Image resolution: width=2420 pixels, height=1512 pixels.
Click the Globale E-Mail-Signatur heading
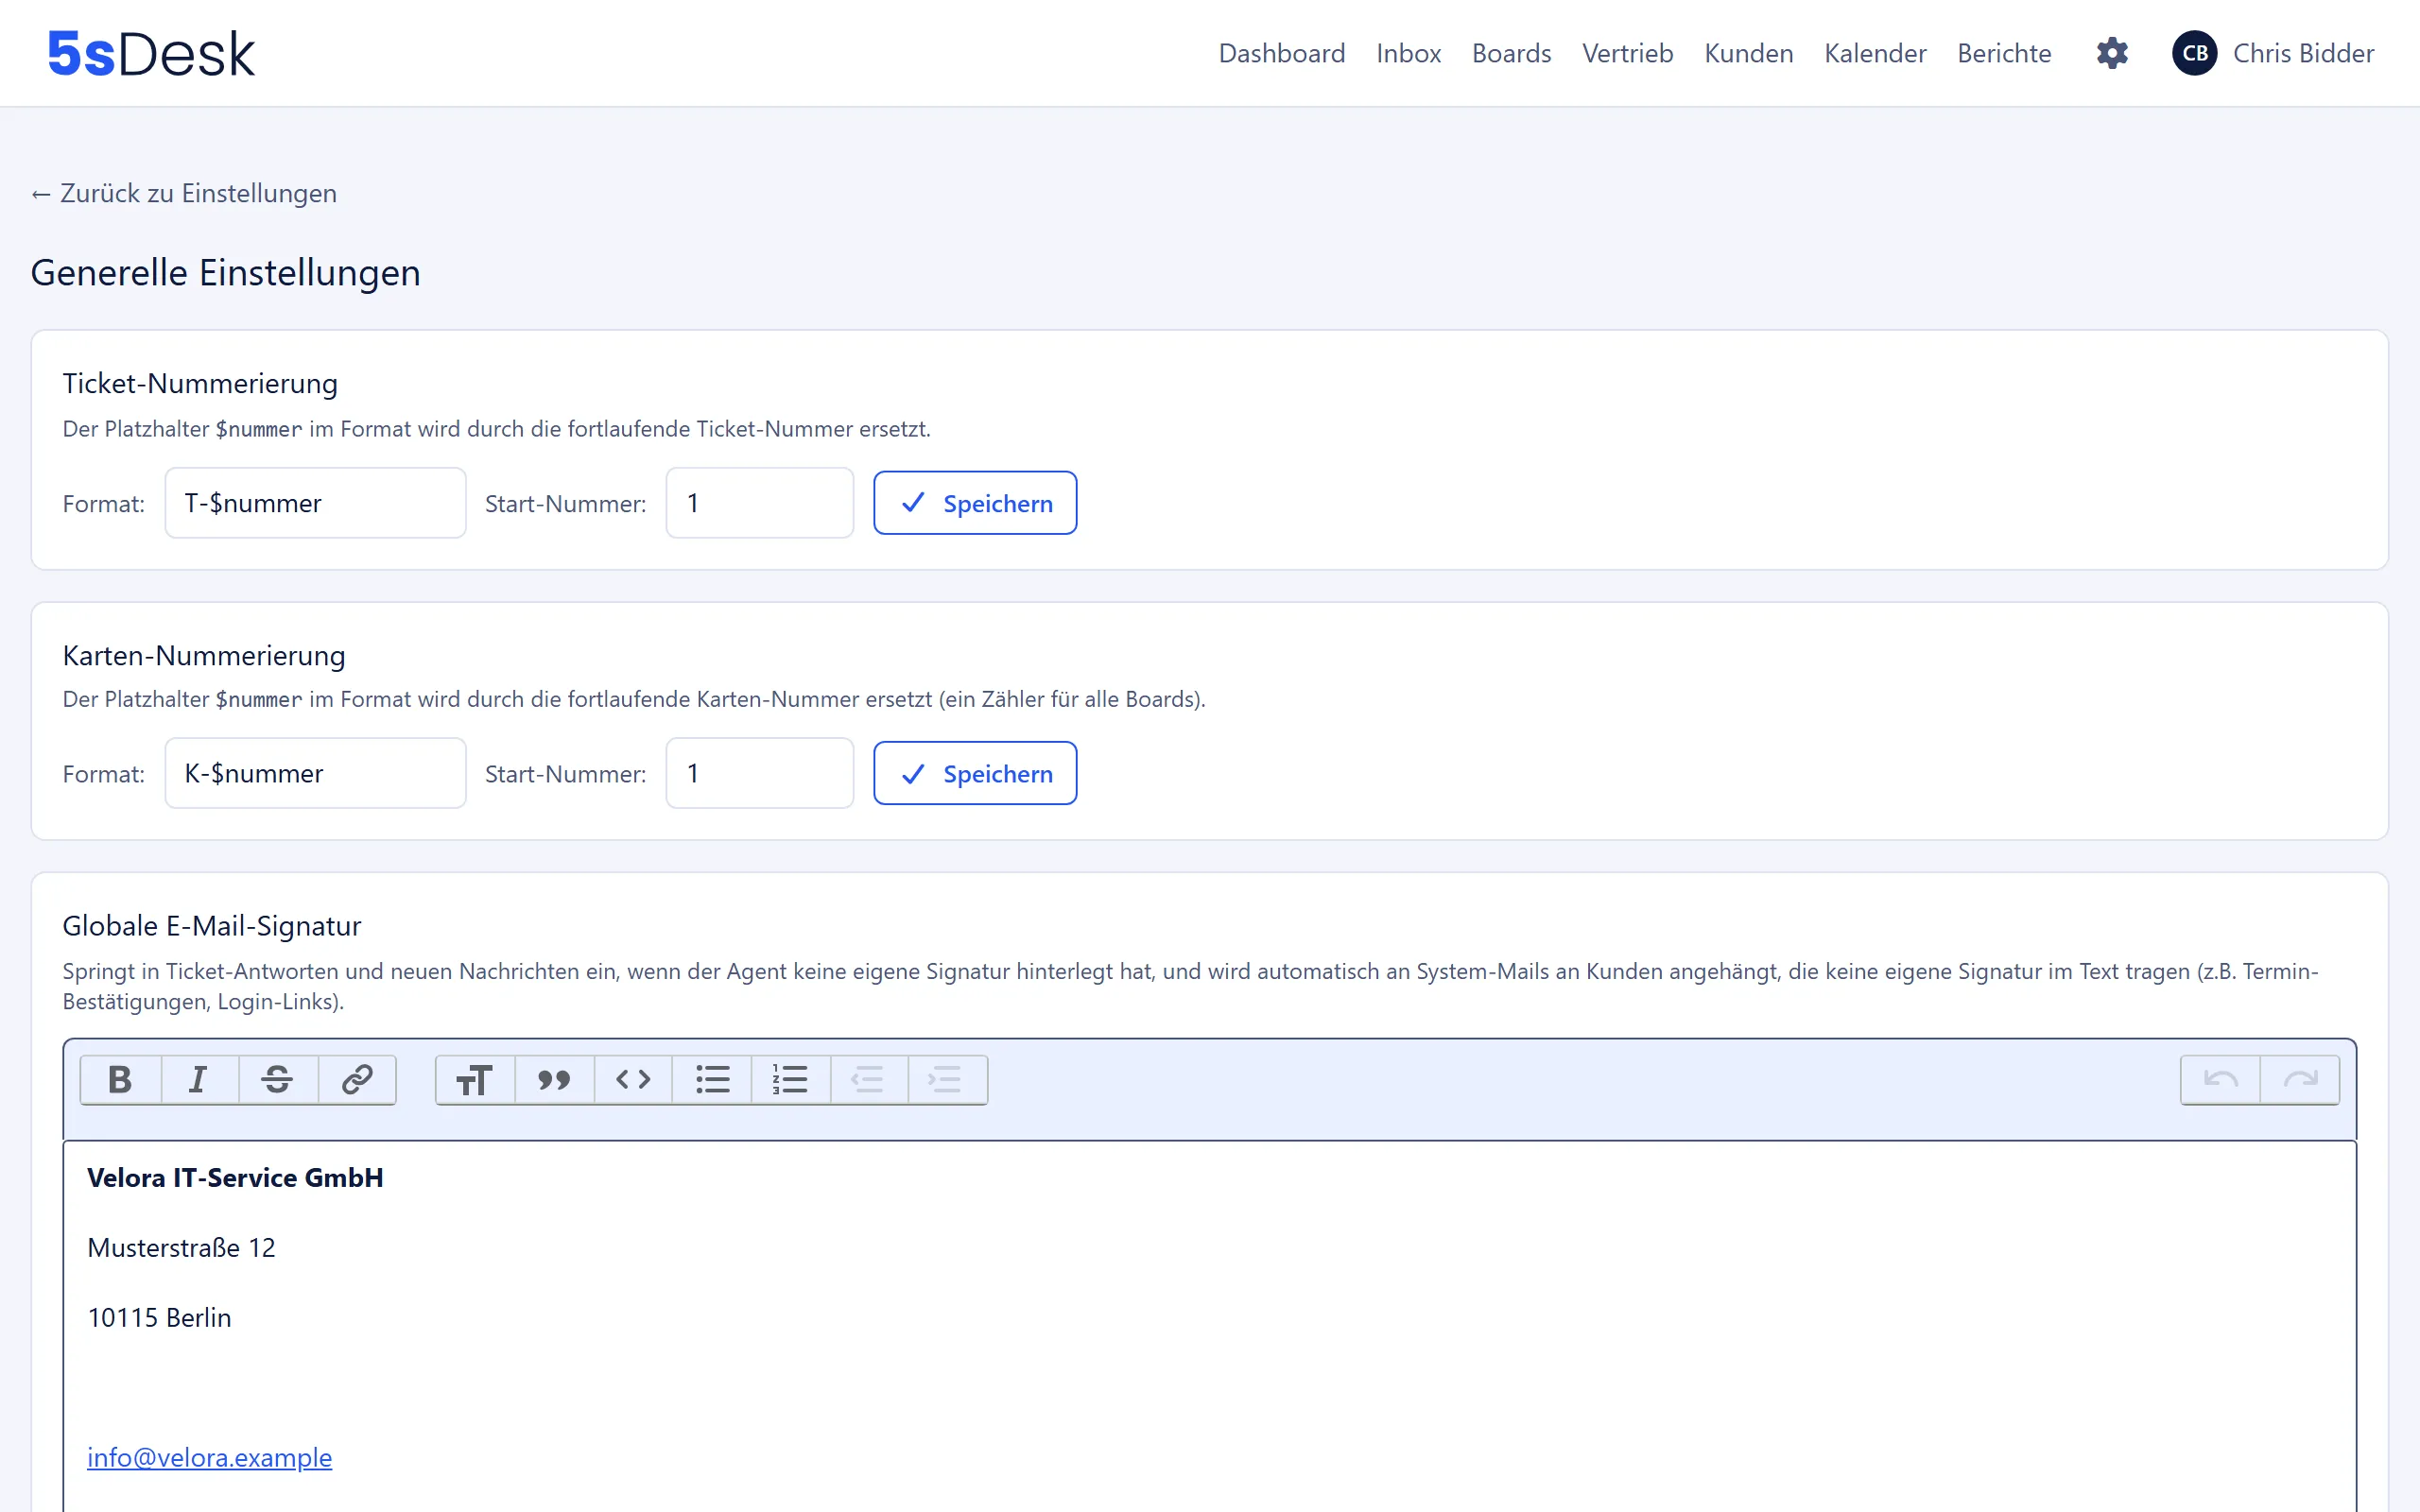(212, 926)
